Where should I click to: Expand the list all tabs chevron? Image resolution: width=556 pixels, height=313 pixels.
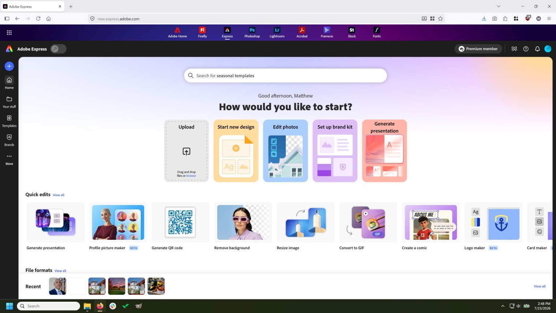coord(499,6)
